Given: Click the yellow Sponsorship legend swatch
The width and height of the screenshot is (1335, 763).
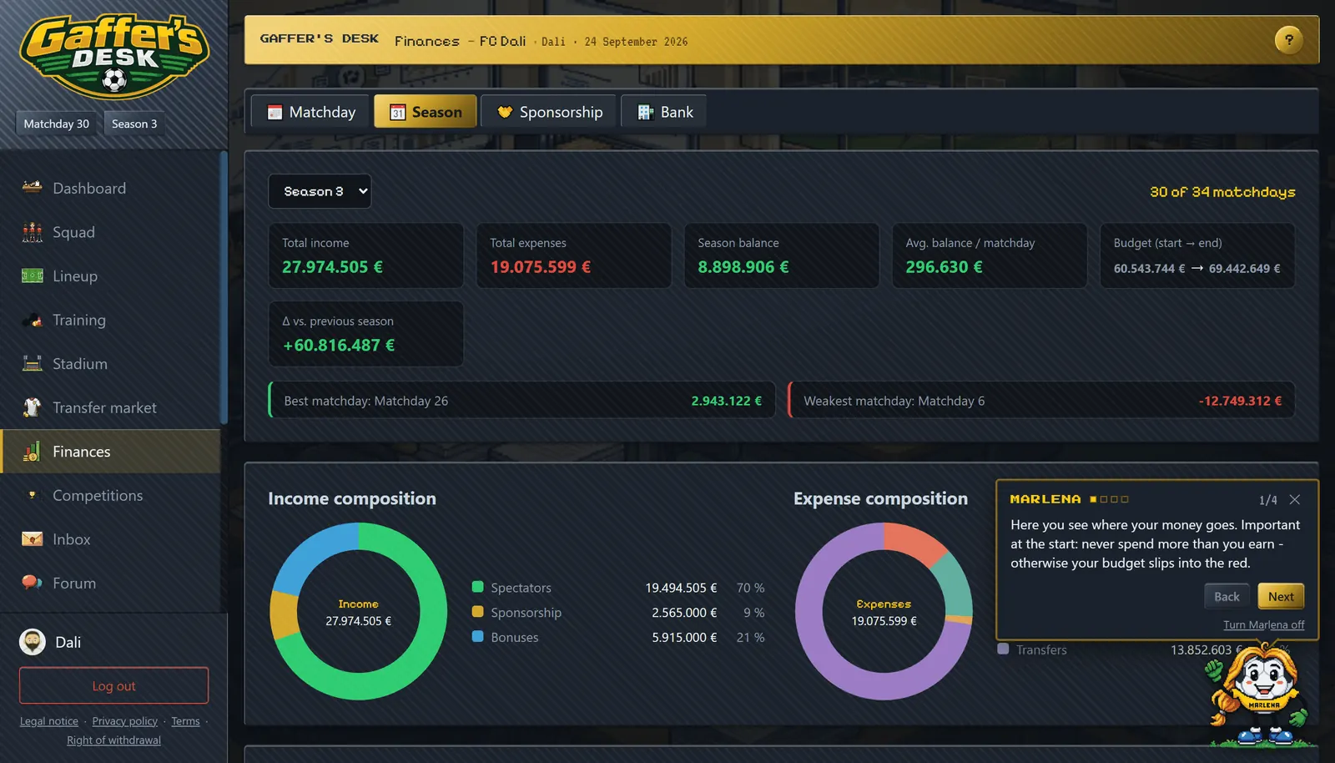Looking at the screenshot, I should 477,612.
